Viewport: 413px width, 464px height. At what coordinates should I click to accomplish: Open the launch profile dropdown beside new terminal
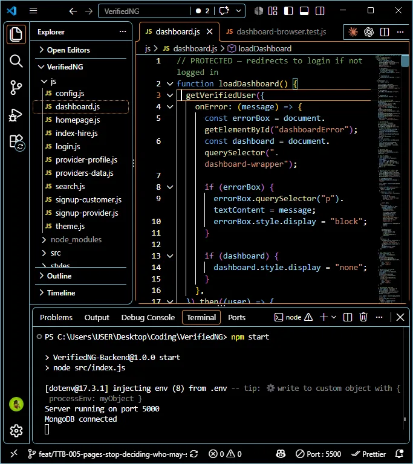(x=334, y=317)
